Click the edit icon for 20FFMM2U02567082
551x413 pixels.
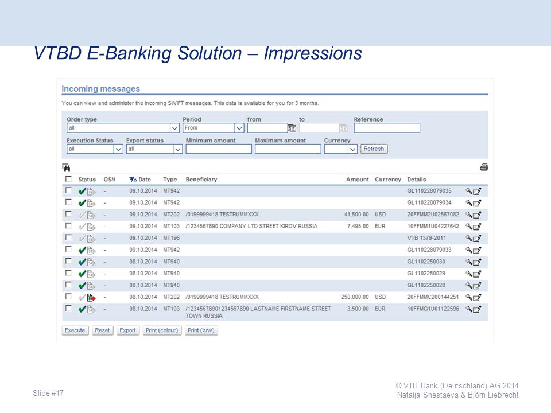click(x=477, y=215)
